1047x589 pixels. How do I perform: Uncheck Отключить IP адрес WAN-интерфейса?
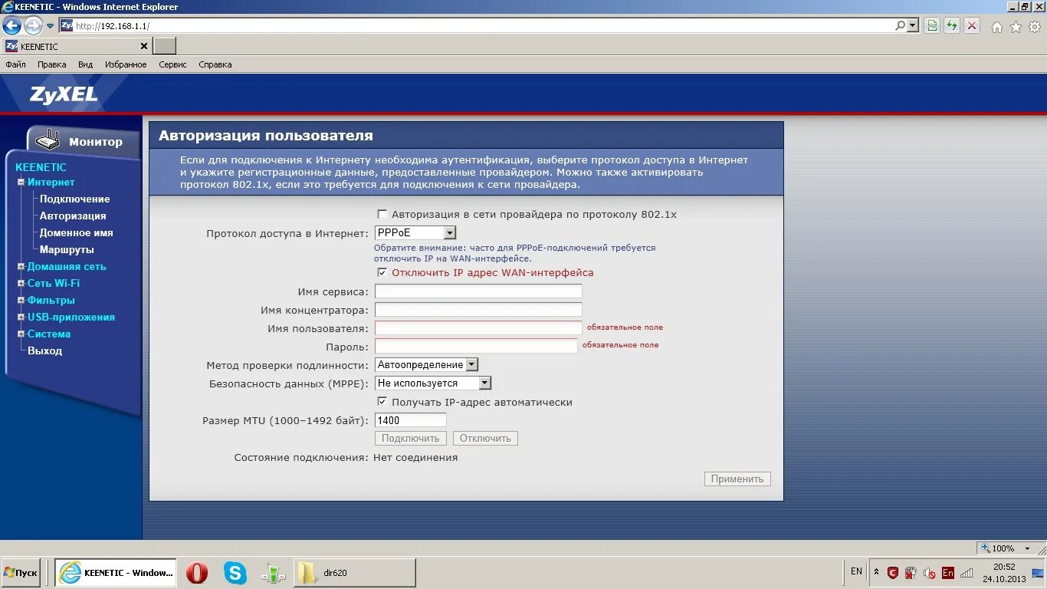point(382,273)
